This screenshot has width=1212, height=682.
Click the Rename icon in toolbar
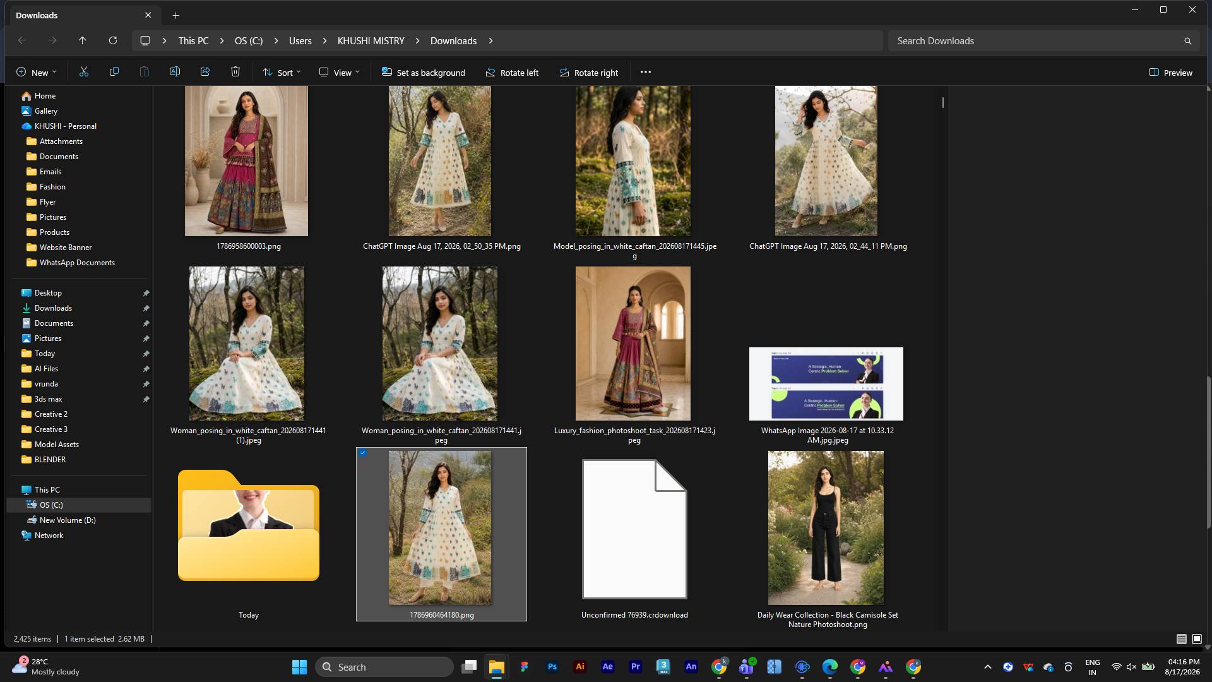coord(175,72)
